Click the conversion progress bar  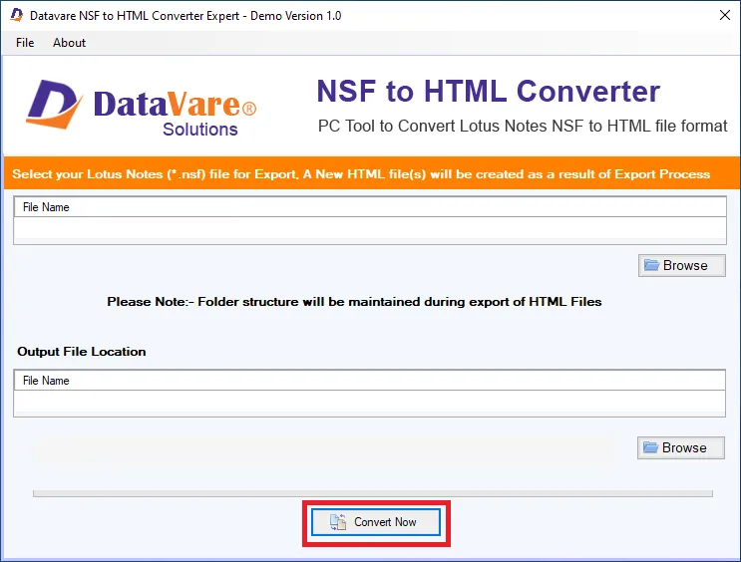(373, 493)
